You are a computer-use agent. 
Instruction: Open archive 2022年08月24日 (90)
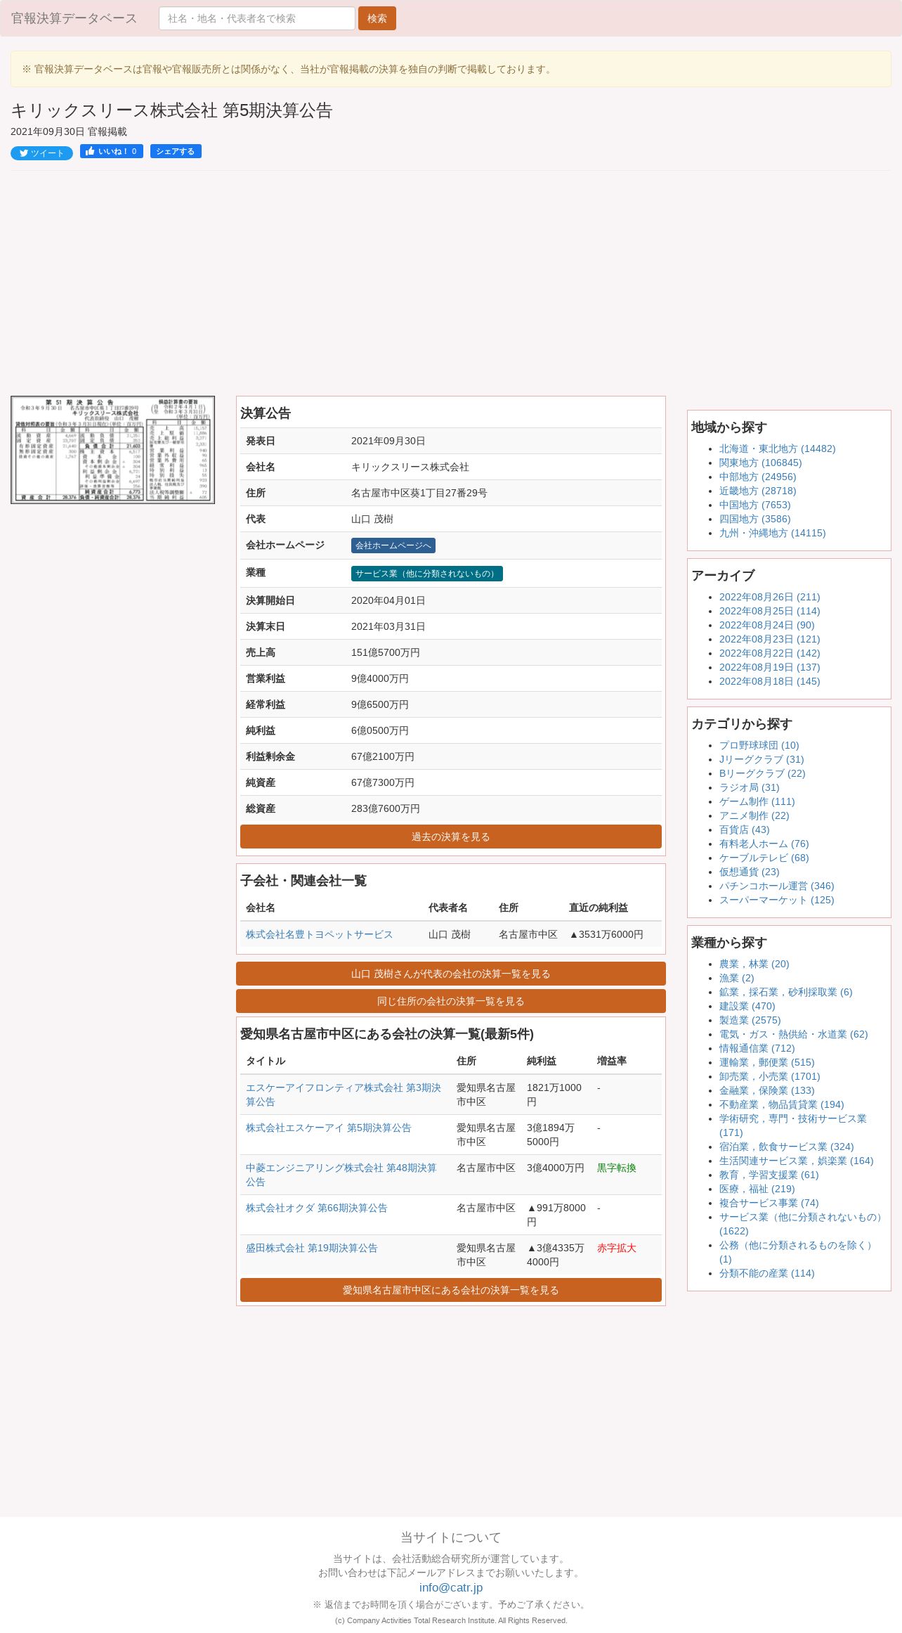[767, 625]
